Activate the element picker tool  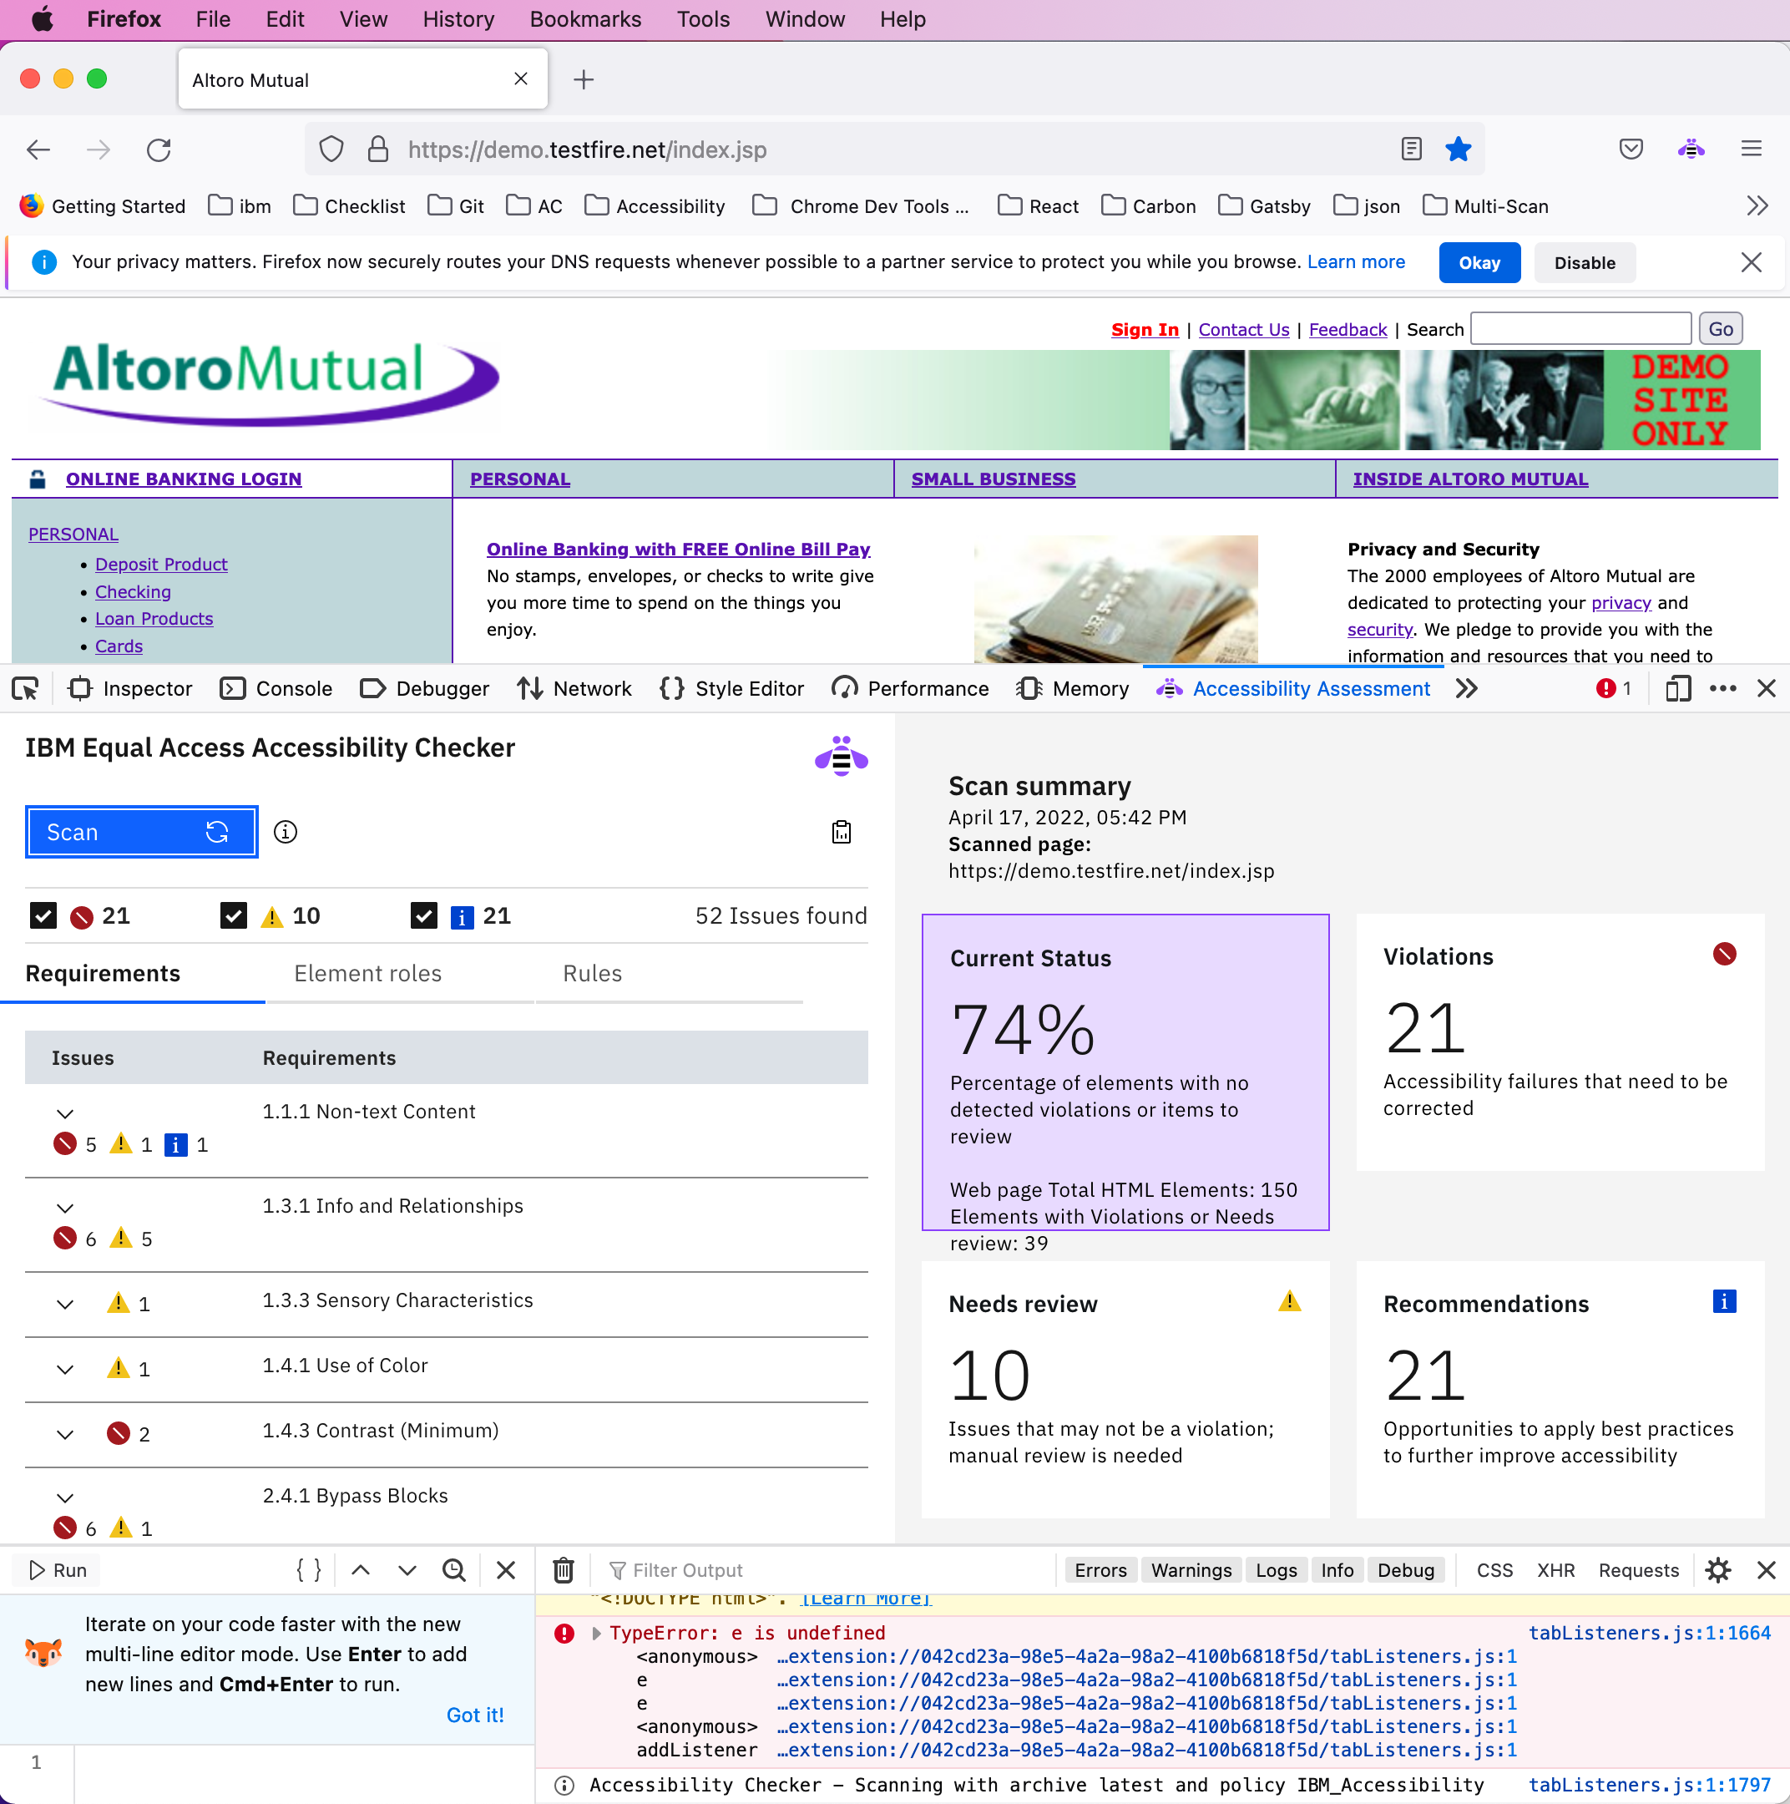pos(25,689)
